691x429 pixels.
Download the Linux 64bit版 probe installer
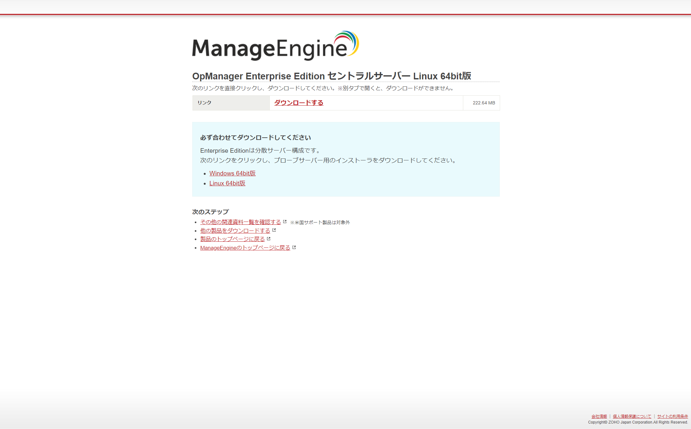click(227, 183)
